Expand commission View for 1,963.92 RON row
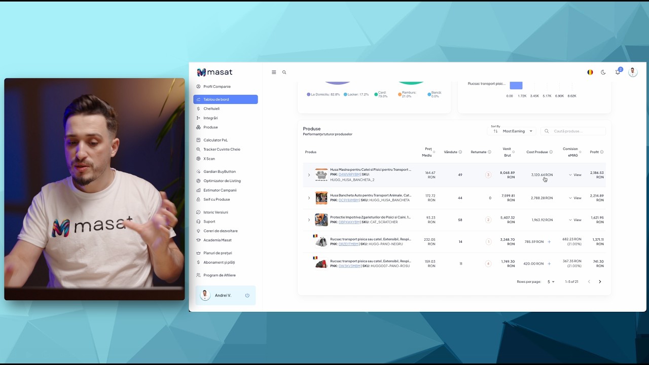Image resolution: width=649 pixels, height=365 pixels. pos(575,220)
